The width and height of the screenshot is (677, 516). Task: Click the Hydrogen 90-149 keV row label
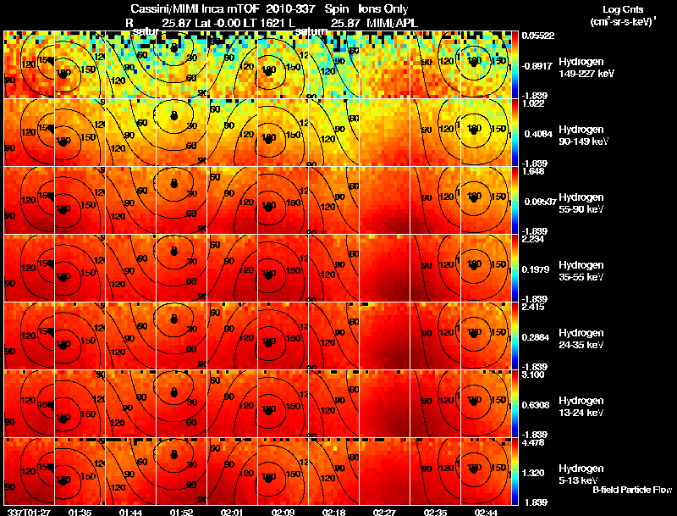point(583,136)
